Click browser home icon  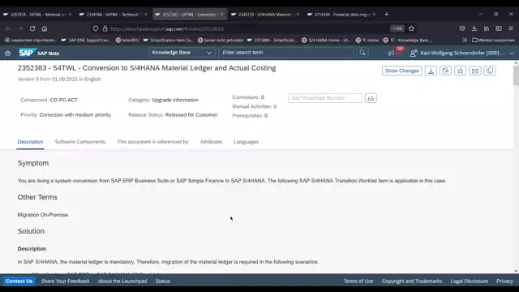tap(45, 29)
